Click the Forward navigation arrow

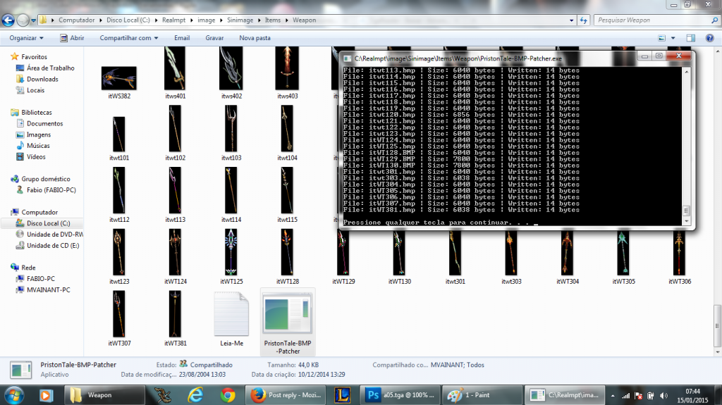(23, 20)
